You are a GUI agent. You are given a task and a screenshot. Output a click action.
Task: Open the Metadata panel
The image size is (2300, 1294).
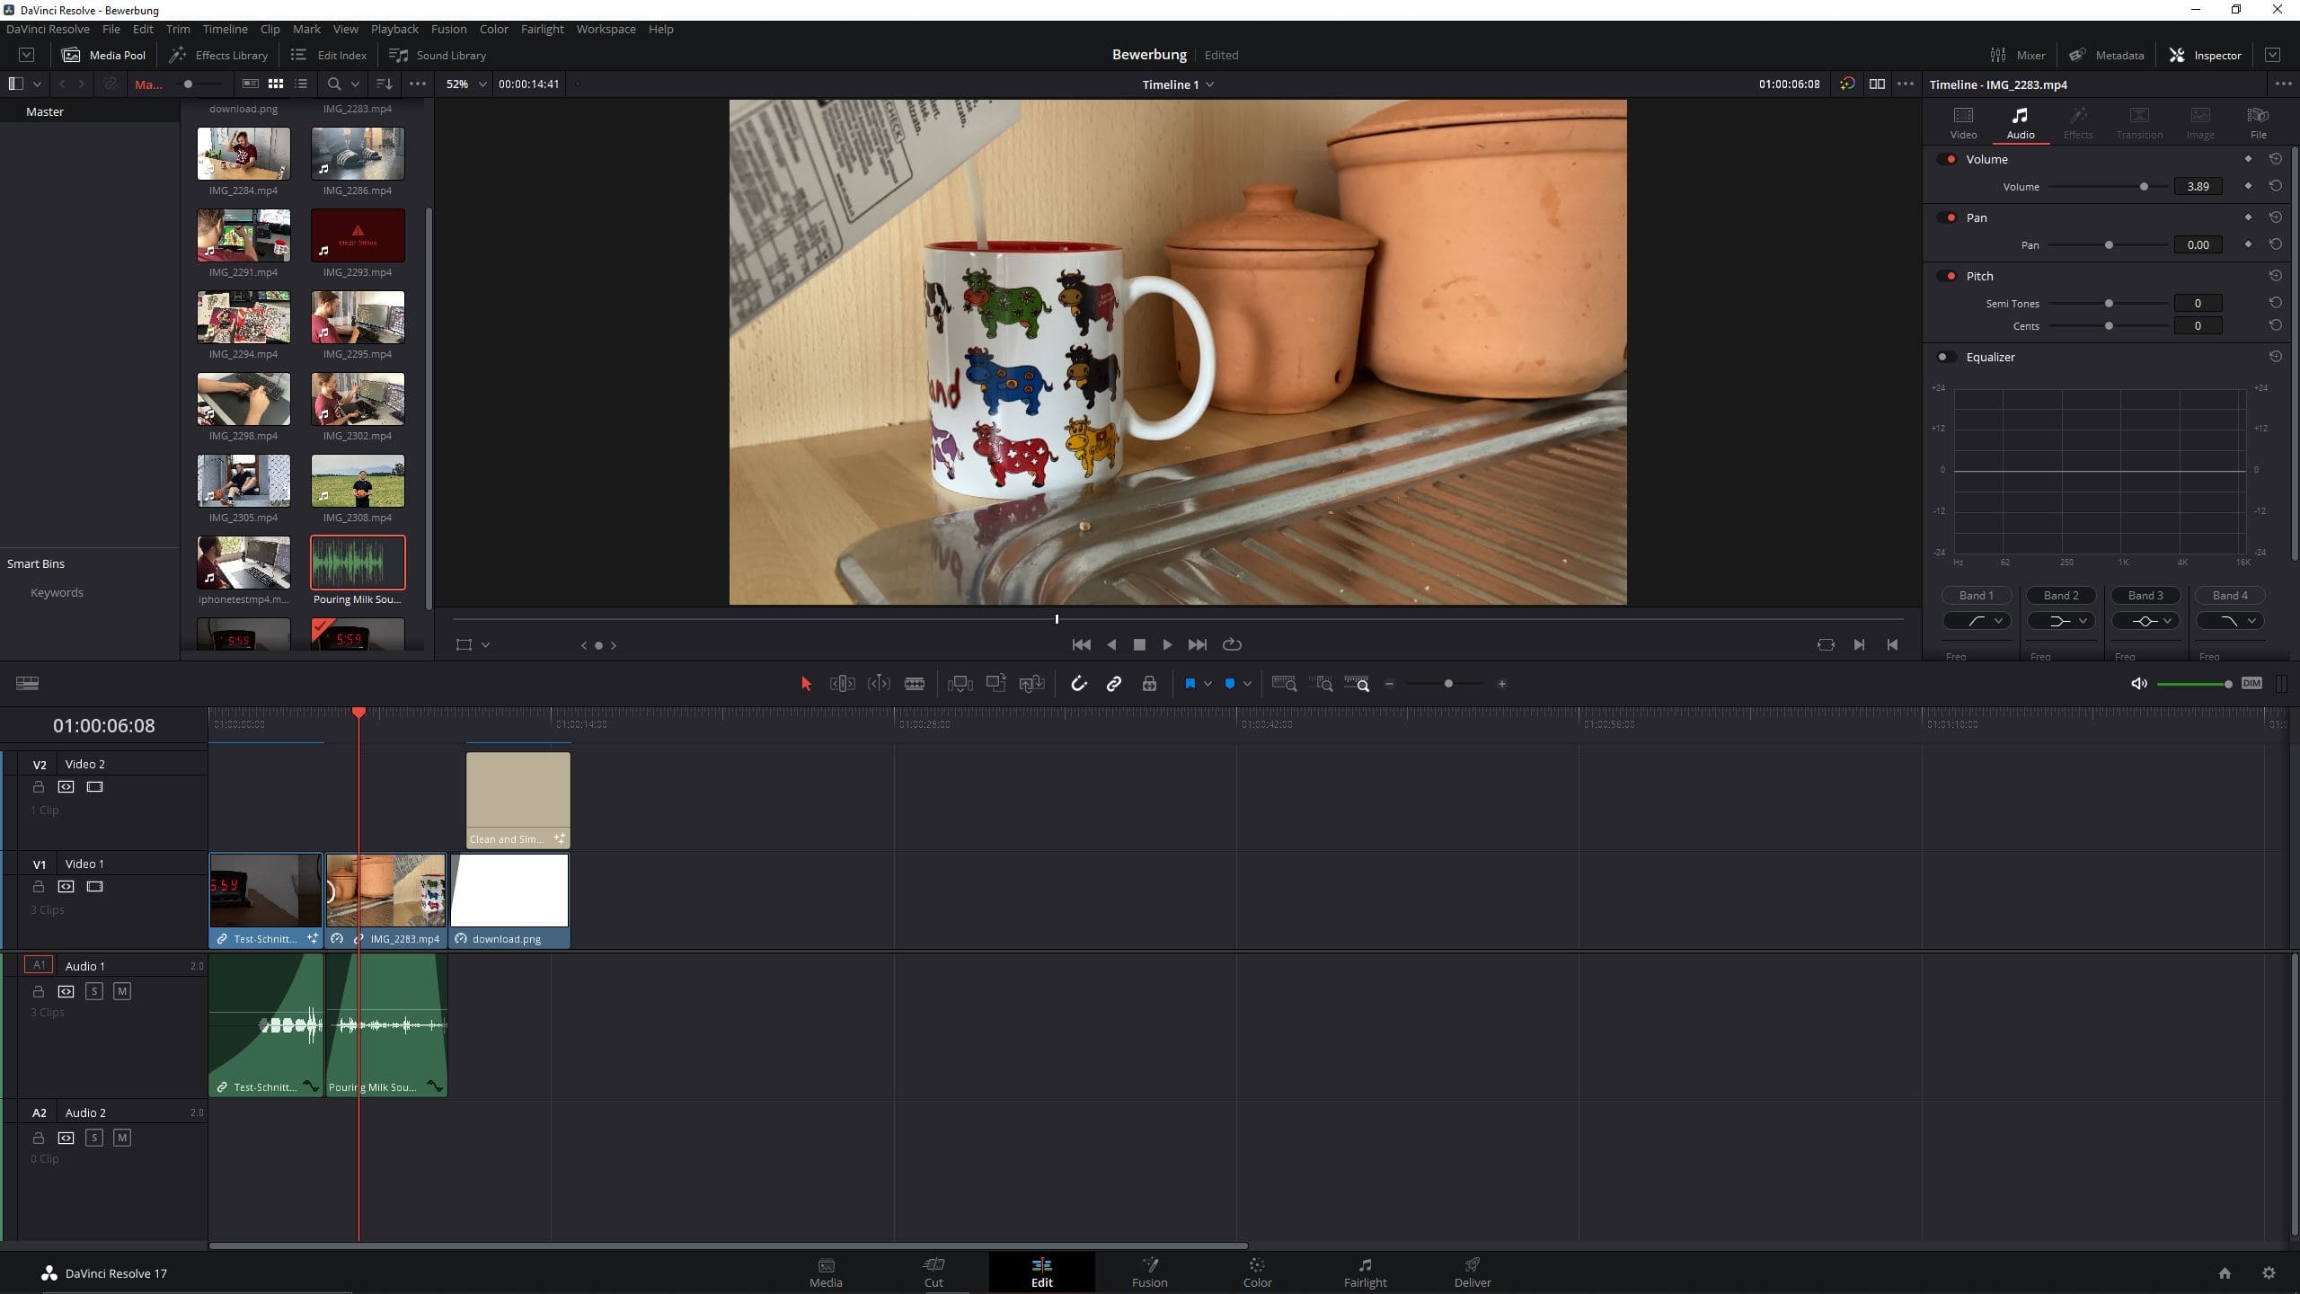pyautogui.click(x=2106, y=55)
